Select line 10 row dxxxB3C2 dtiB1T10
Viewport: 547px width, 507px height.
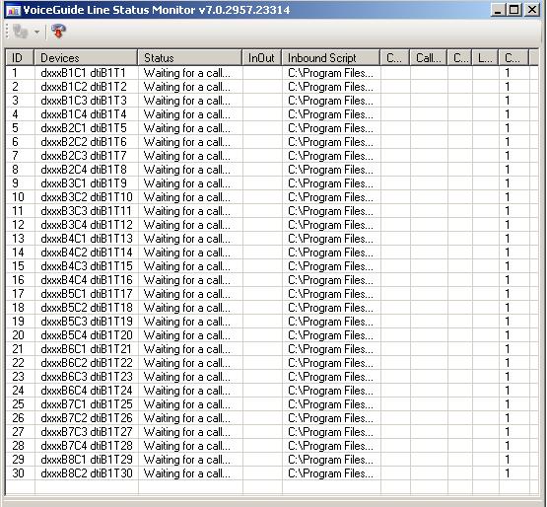coord(272,197)
